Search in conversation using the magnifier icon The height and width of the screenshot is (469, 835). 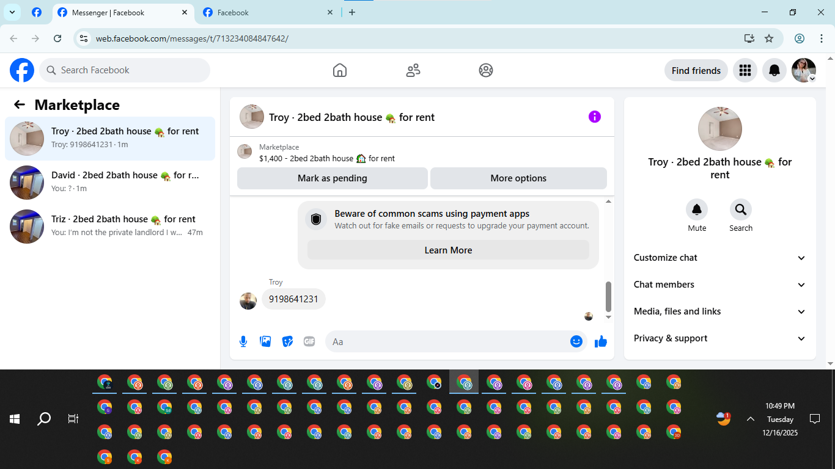tap(741, 209)
